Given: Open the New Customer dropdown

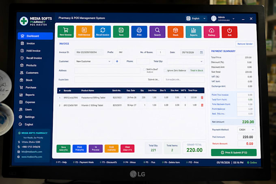Looking at the screenshot, I should (93, 61).
